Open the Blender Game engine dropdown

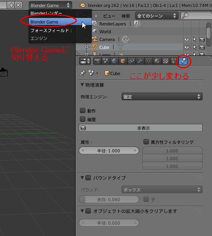(x=50, y=5)
